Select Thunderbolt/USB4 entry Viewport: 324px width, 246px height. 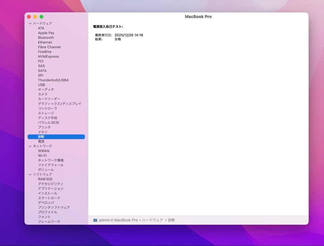coord(53,80)
